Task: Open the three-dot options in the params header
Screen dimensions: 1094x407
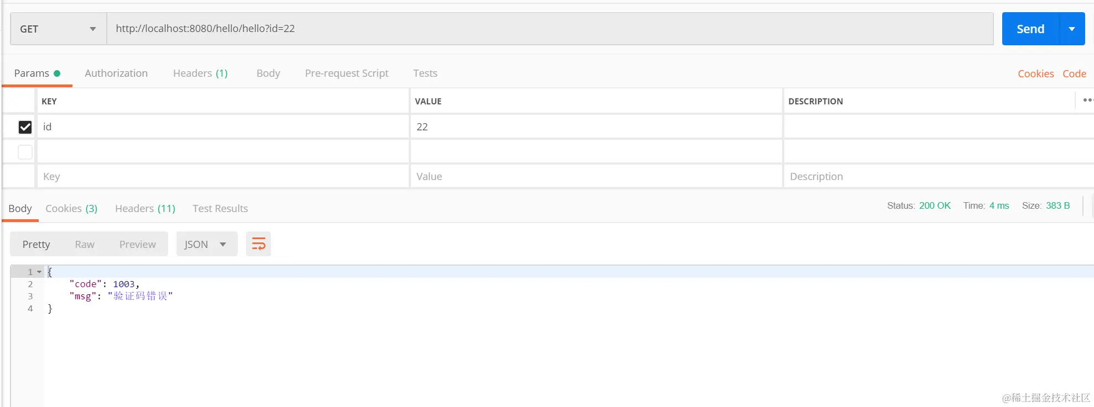Action: [x=1087, y=101]
